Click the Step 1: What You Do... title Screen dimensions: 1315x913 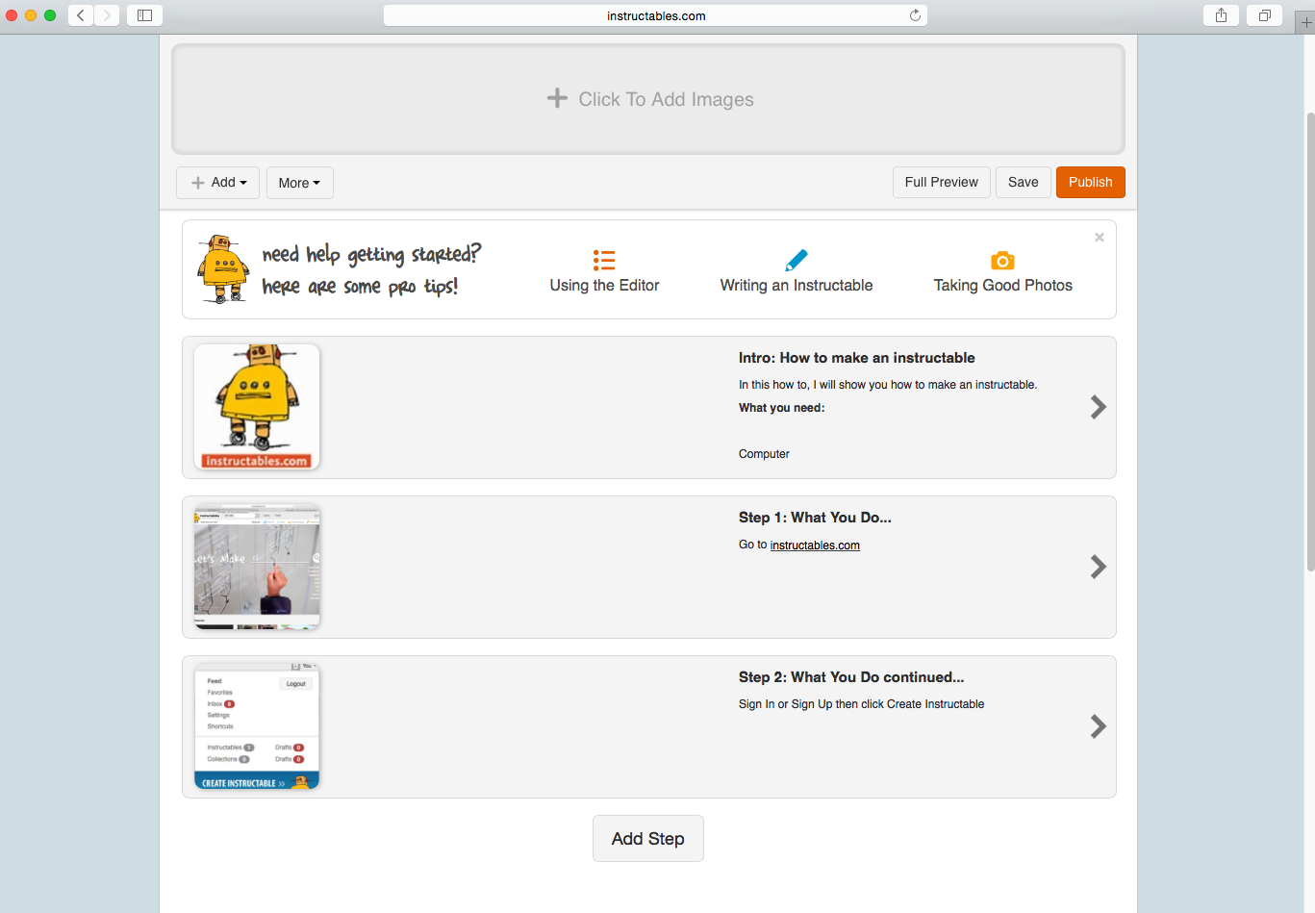pos(815,518)
